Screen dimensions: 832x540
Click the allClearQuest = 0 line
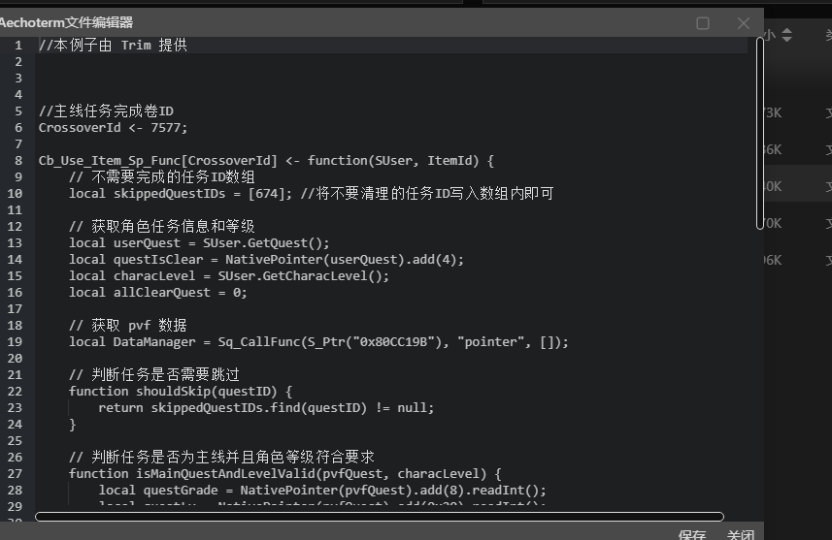(157, 292)
